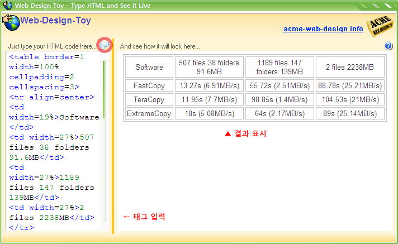Select the "FastCopy" row label

click(149, 85)
